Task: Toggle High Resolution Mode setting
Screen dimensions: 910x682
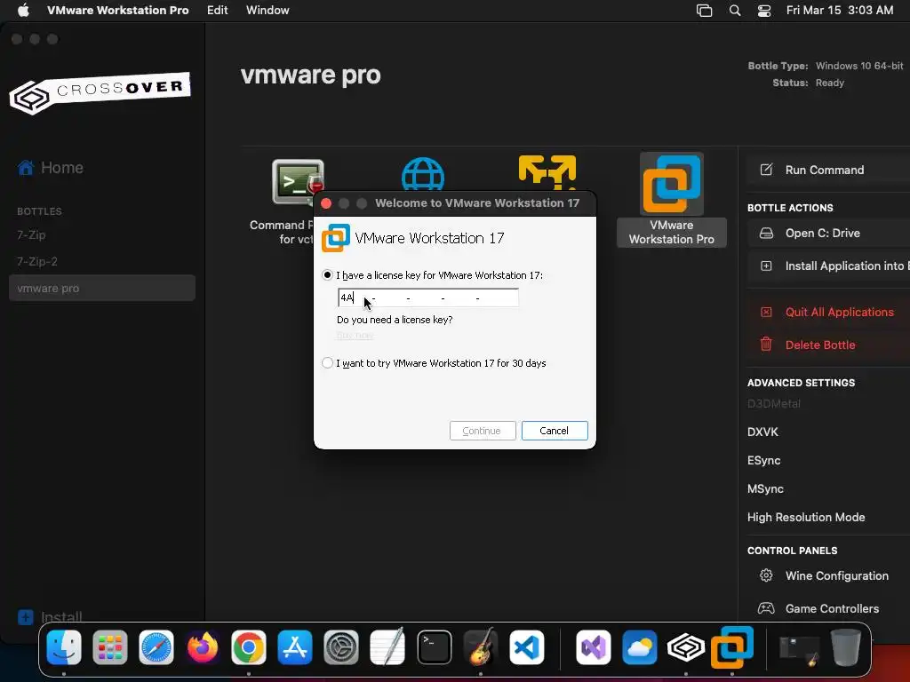Action: point(806,518)
